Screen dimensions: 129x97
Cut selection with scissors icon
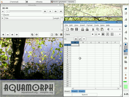(93, 29)
